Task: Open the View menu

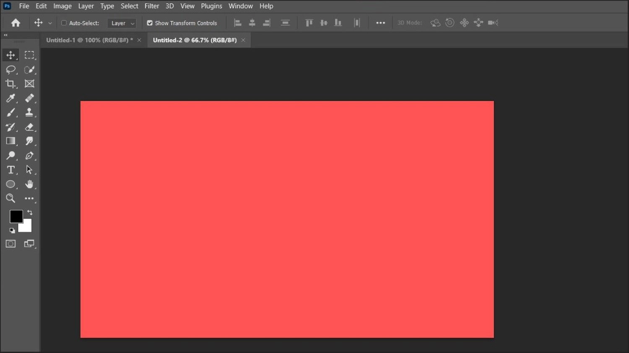Action: click(187, 6)
